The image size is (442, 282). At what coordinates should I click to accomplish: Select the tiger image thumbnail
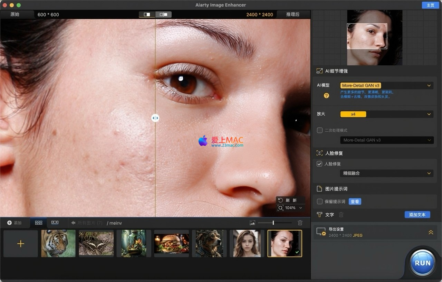coord(58,244)
